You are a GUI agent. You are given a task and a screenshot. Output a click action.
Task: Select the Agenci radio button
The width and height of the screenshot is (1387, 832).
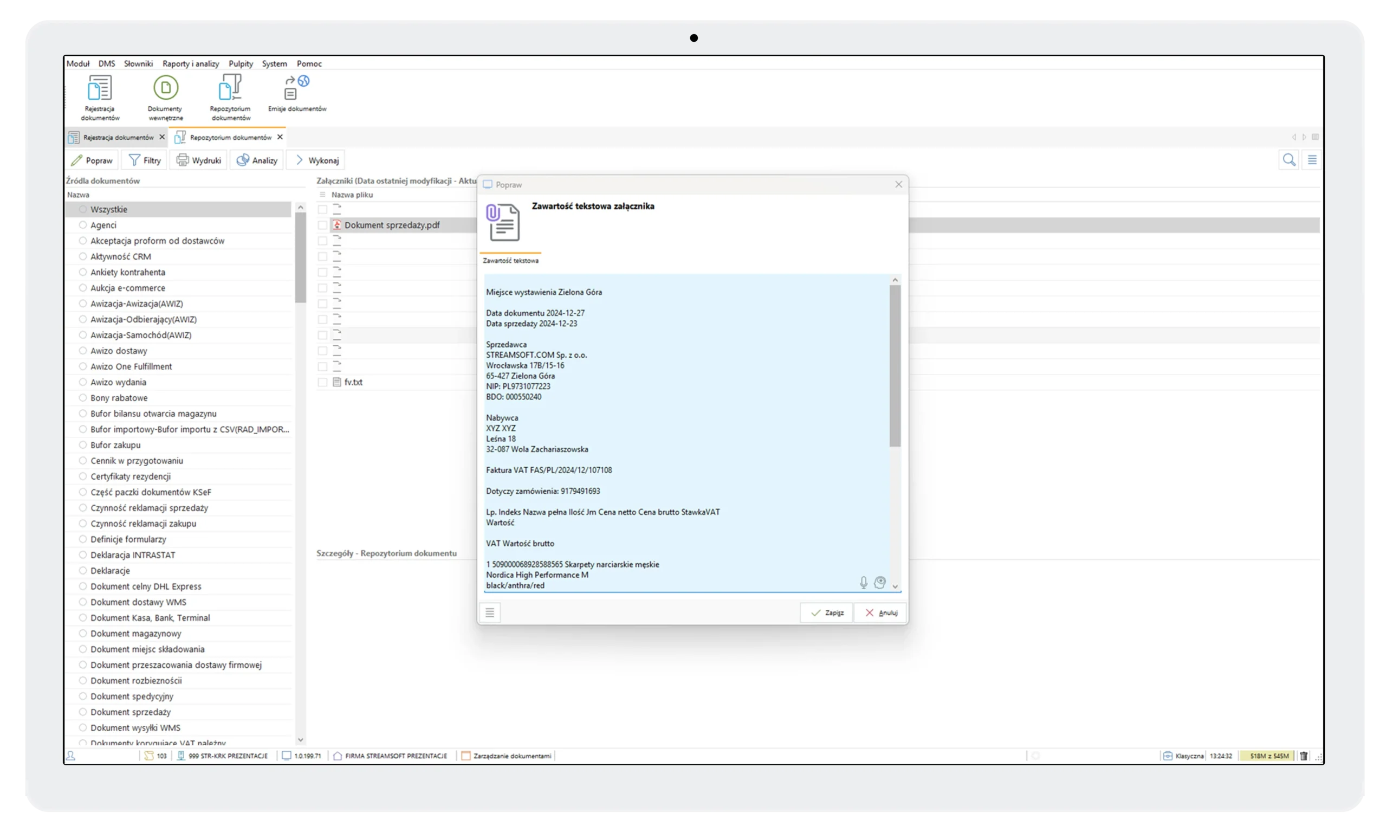pos(83,225)
